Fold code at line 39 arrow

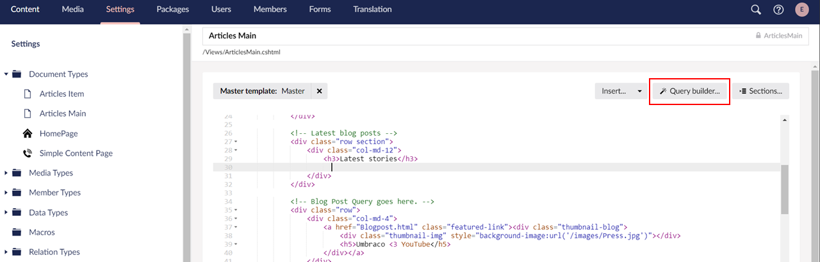pos(236,244)
